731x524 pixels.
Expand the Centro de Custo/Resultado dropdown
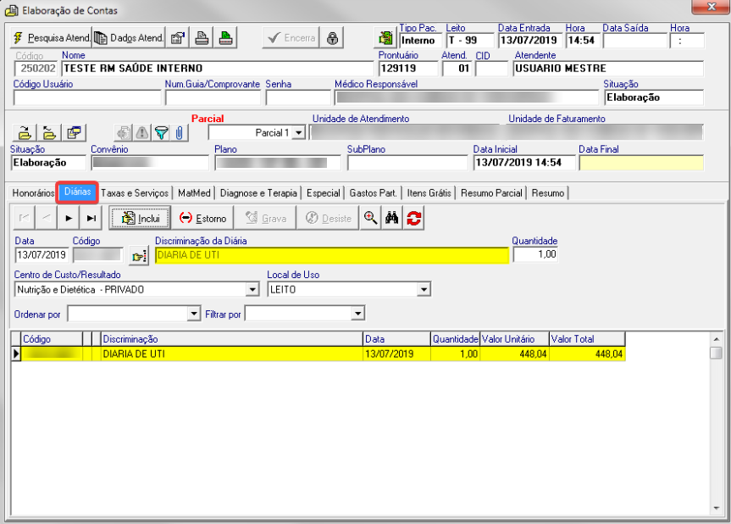click(252, 289)
